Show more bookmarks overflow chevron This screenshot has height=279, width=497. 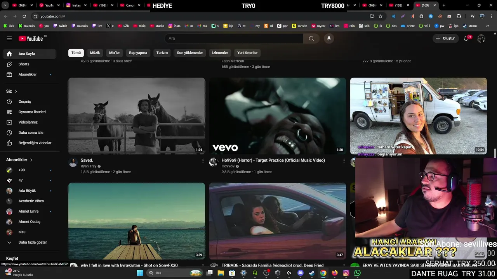[488, 26]
